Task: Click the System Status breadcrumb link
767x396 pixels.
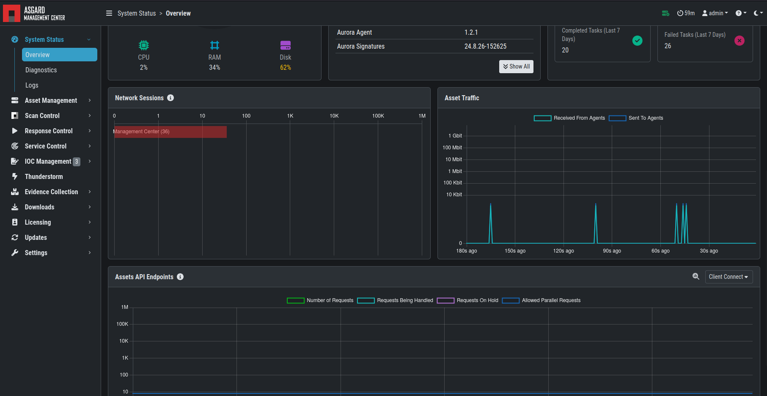Action: [137, 13]
